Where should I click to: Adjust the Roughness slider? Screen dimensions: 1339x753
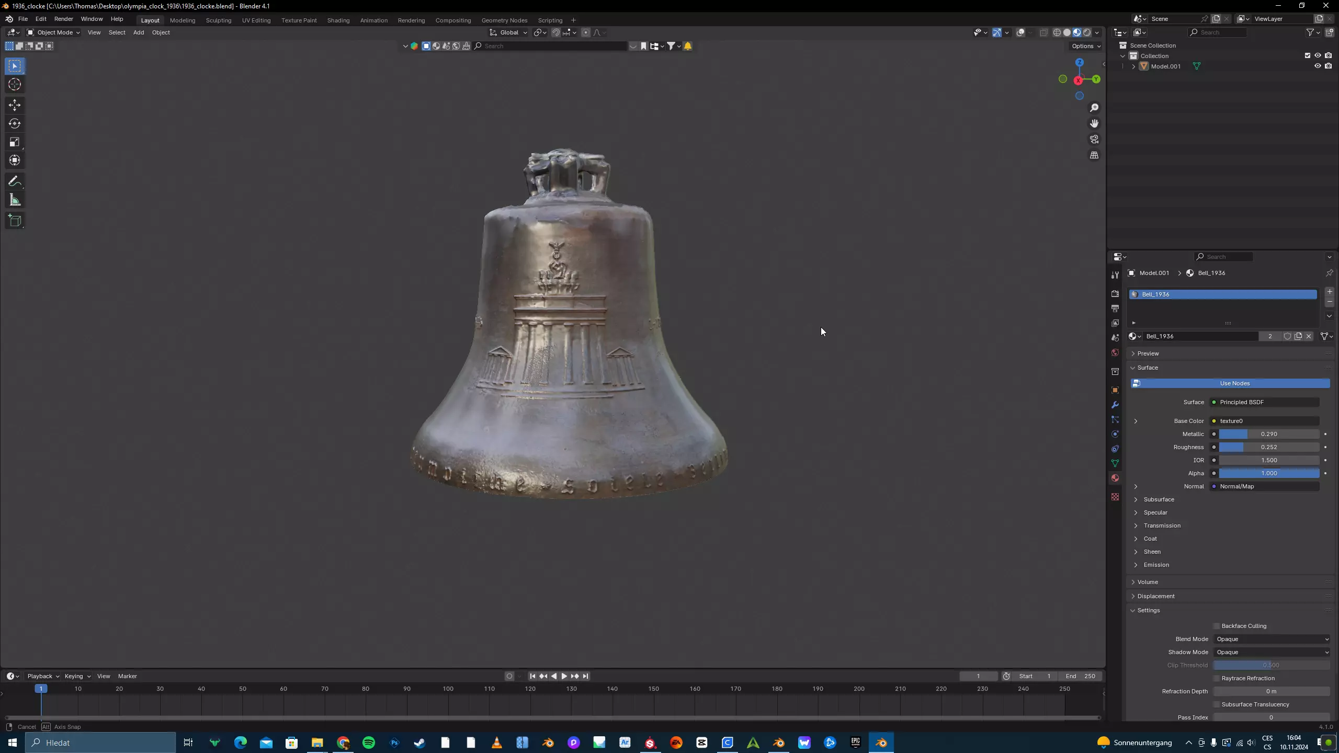coord(1268,447)
